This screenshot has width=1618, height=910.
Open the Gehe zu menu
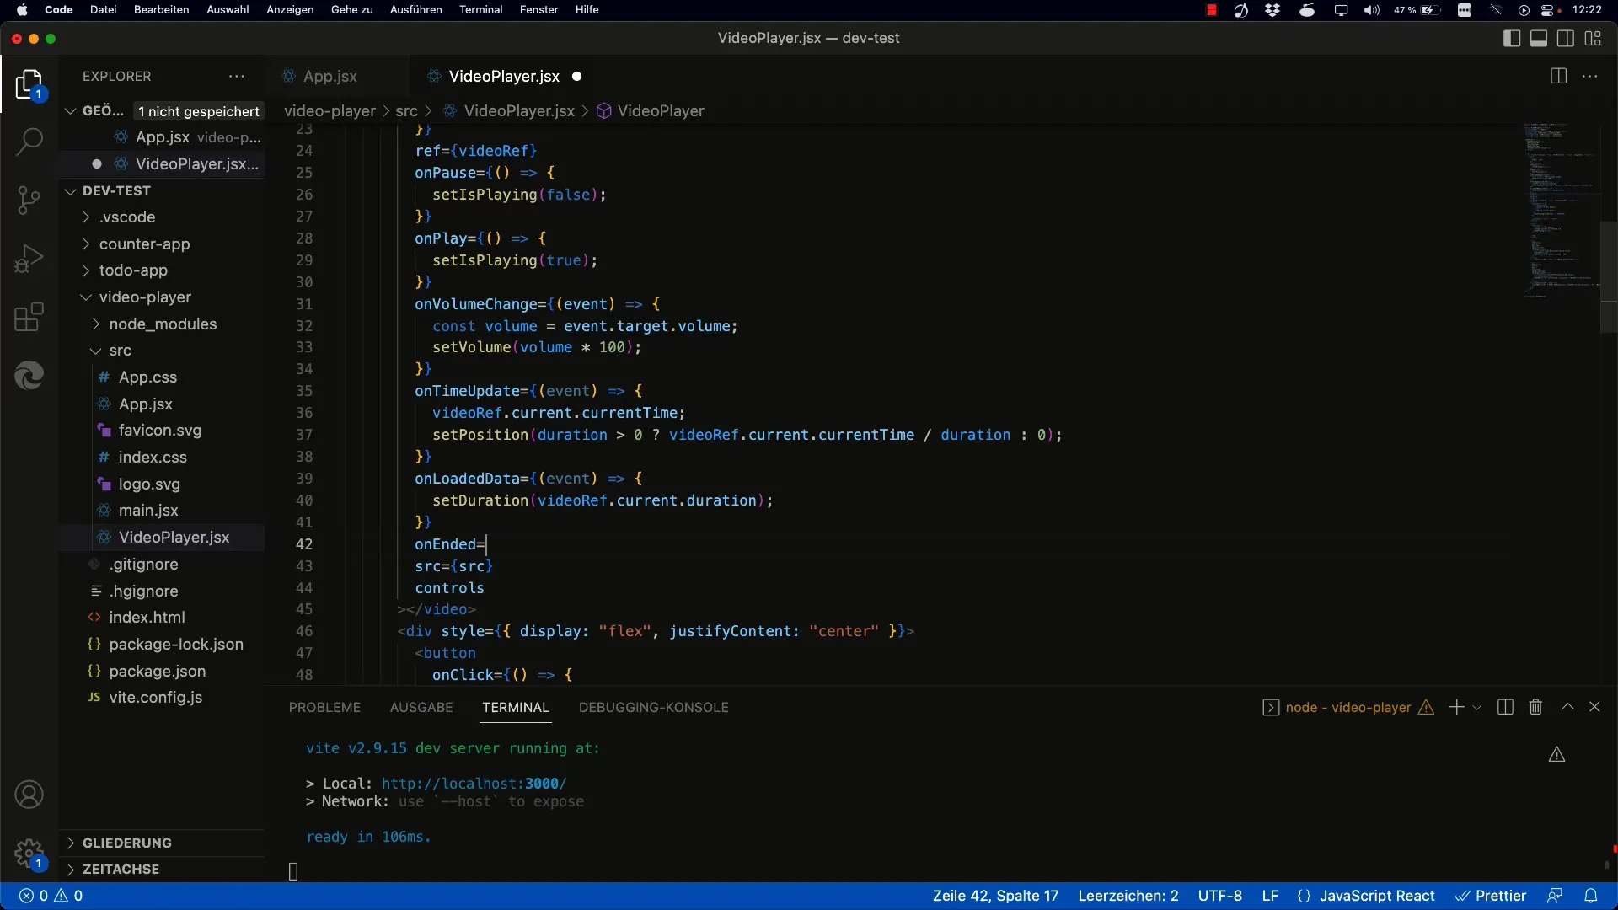pos(351,9)
